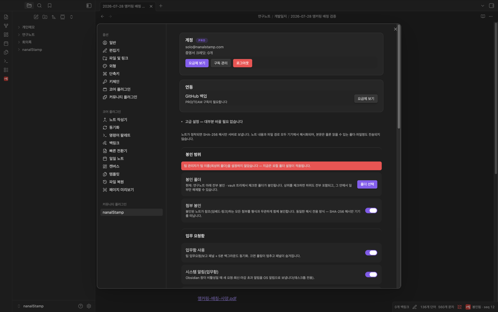Image resolution: width=498 pixels, height=312 pixels.
Task: Toggle 첨부 봉인 switch
Action: [371, 210]
